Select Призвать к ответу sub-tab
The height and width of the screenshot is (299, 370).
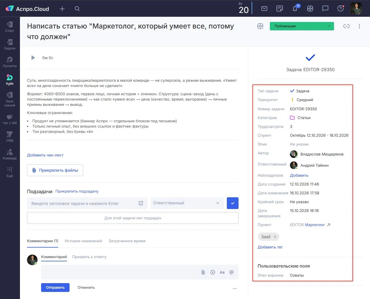(89, 257)
